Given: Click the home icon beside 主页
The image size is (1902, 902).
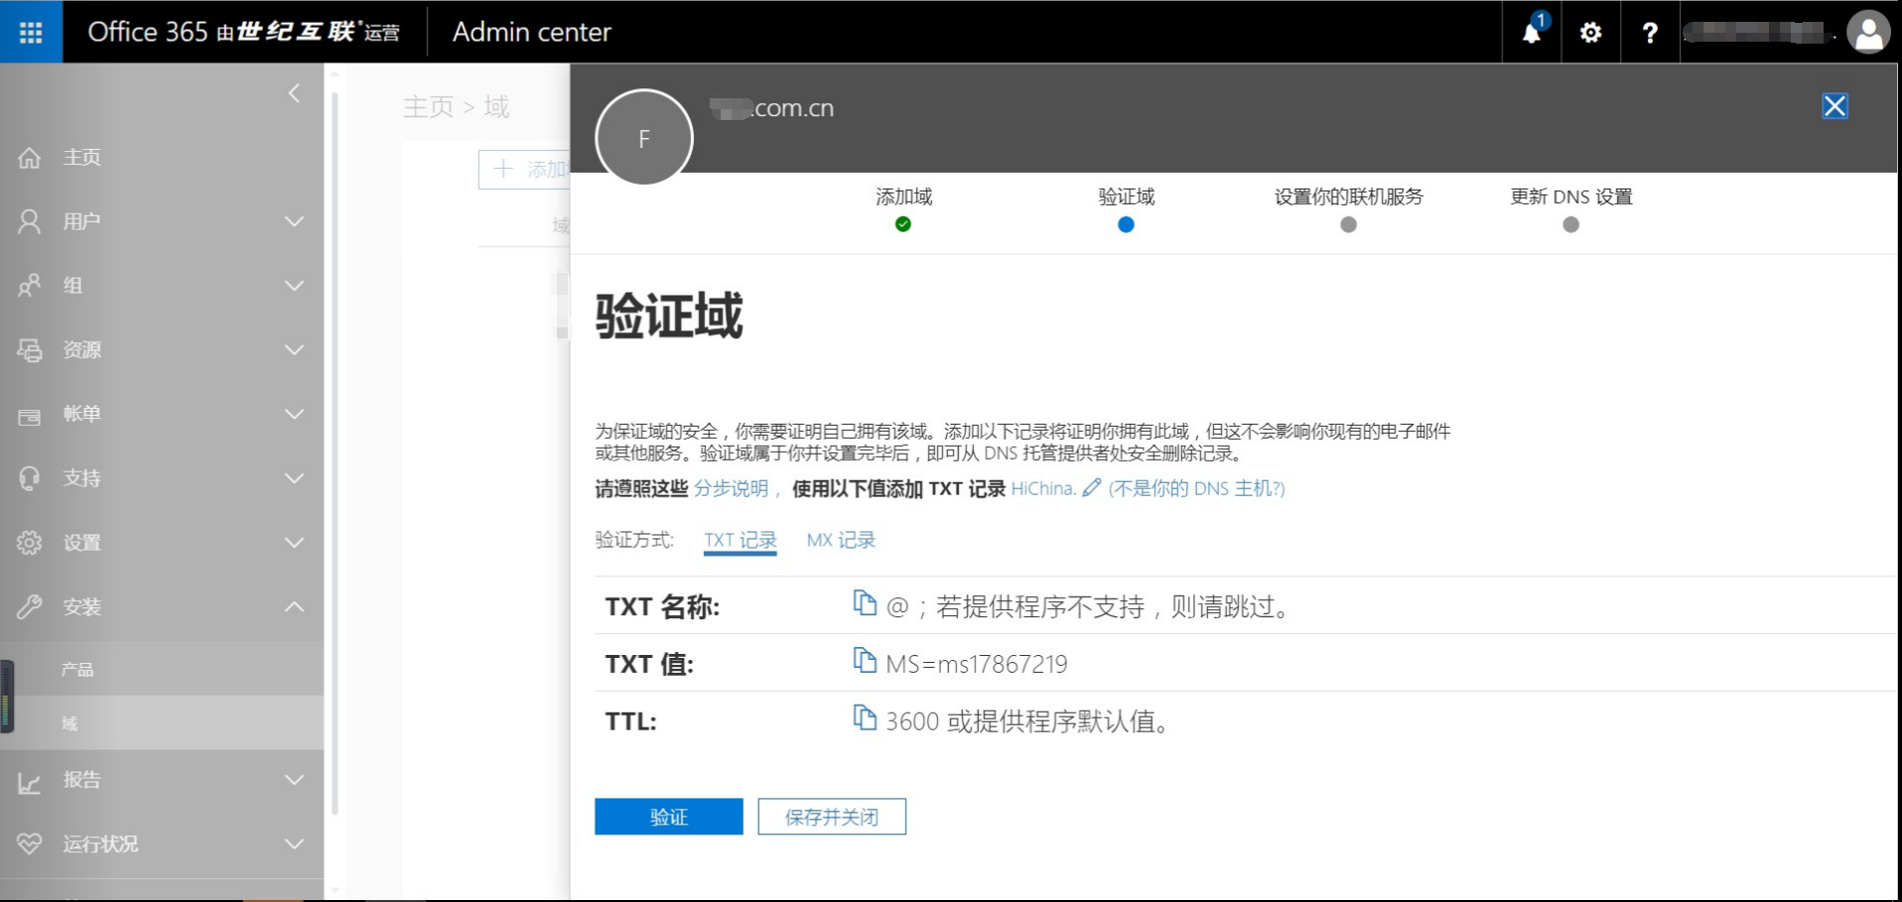Looking at the screenshot, I should tap(30, 158).
